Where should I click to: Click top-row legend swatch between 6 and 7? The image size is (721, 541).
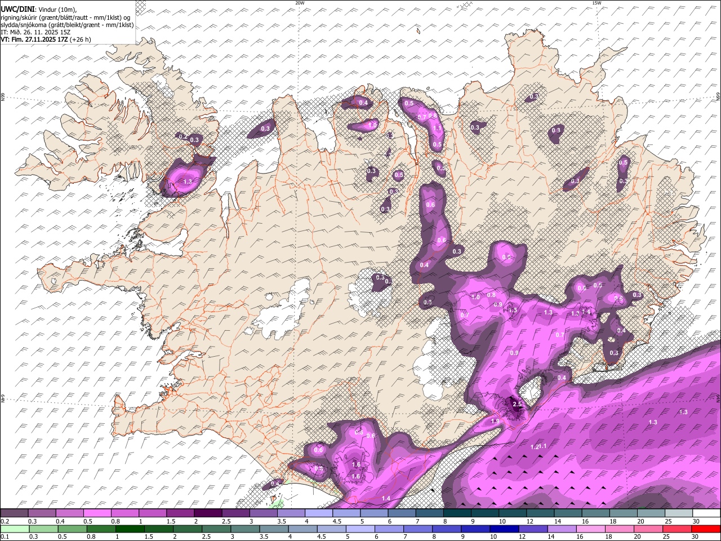pos(402,513)
